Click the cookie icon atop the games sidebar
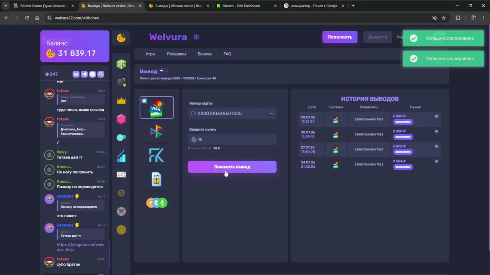 click(121, 37)
